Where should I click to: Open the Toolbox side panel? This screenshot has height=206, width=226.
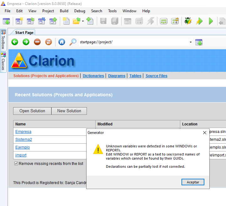pos(3,40)
